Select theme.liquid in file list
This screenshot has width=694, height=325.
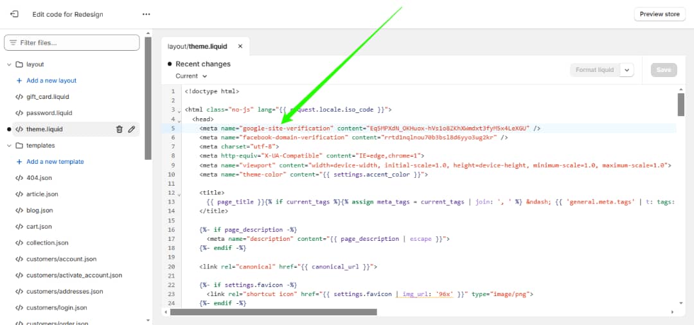click(44, 129)
